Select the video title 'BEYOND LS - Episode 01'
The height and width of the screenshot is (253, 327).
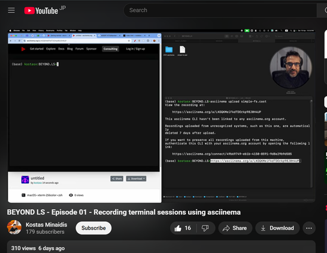(123, 212)
